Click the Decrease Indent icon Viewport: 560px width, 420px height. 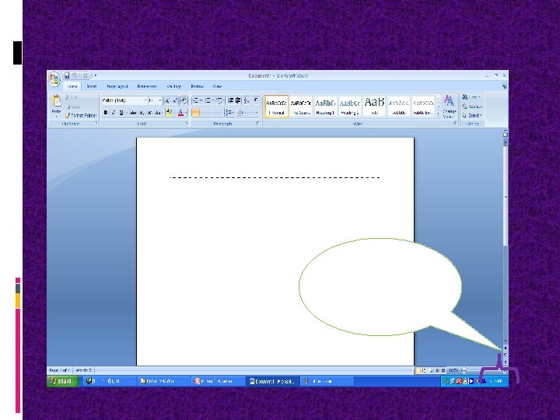pos(231,100)
